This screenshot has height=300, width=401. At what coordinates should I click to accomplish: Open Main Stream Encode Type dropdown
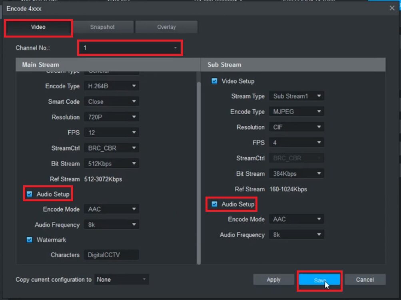tap(112, 86)
